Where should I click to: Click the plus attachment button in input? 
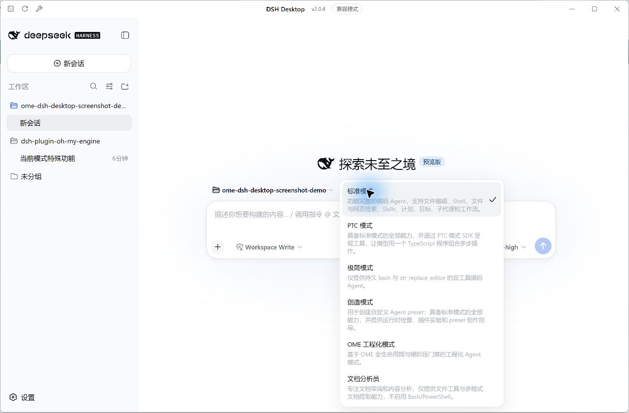click(x=218, y=247)
